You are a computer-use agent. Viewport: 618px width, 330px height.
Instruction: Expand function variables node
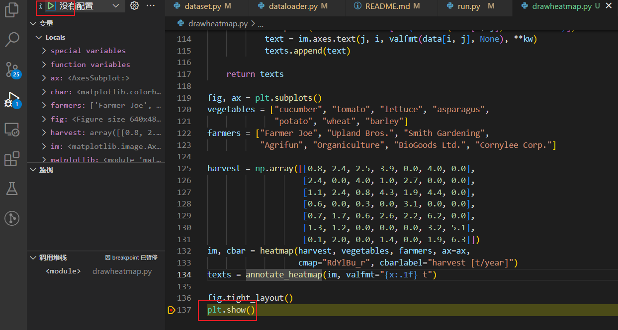point(44,65)
